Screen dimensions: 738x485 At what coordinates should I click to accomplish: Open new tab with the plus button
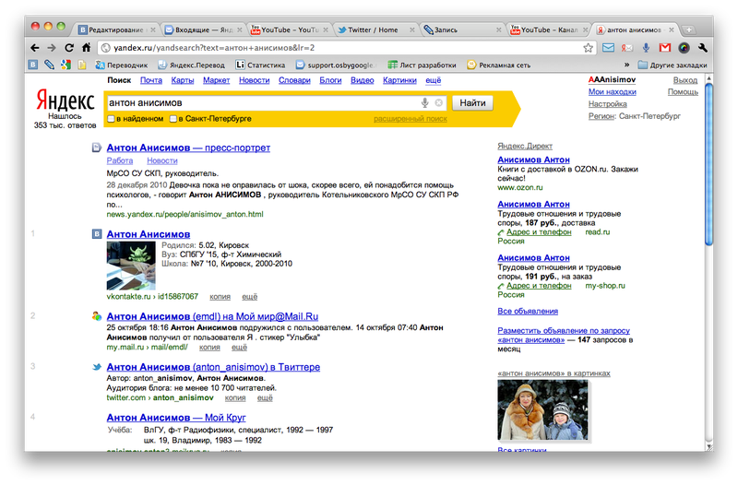pos(688,30)
